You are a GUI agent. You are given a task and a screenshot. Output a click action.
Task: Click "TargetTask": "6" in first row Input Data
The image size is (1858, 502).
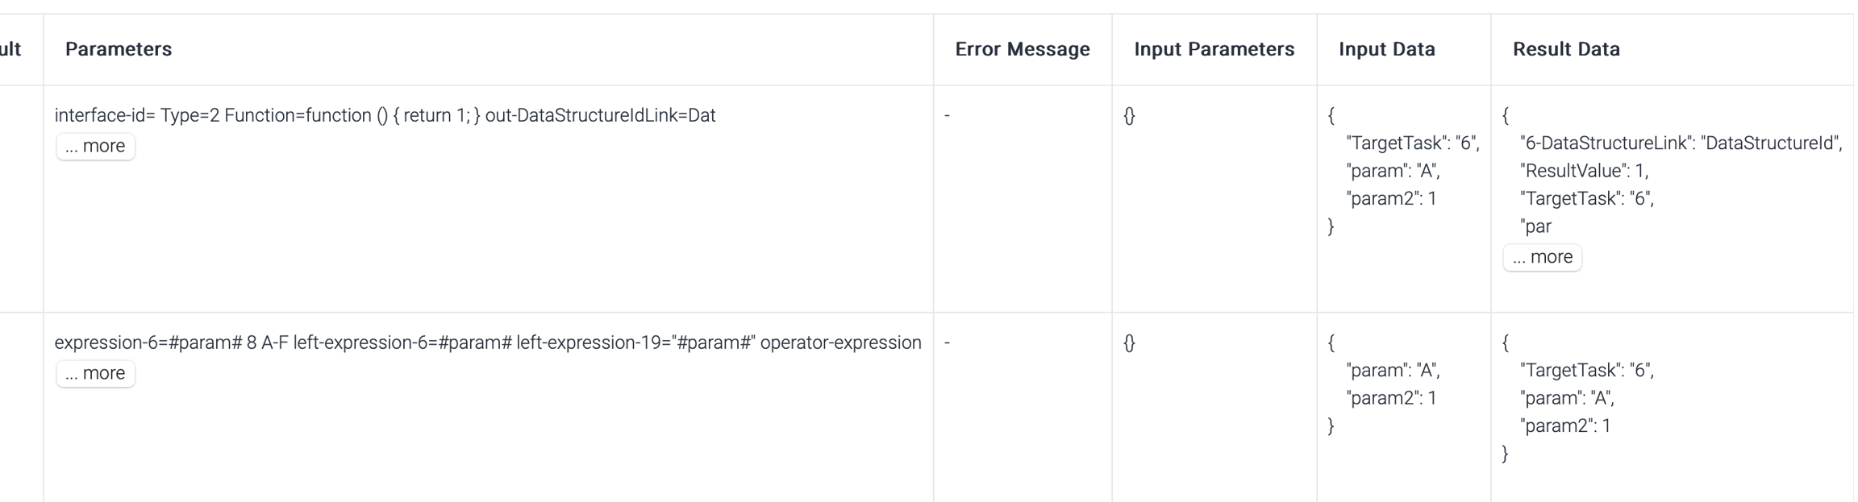coord(1412,143)
